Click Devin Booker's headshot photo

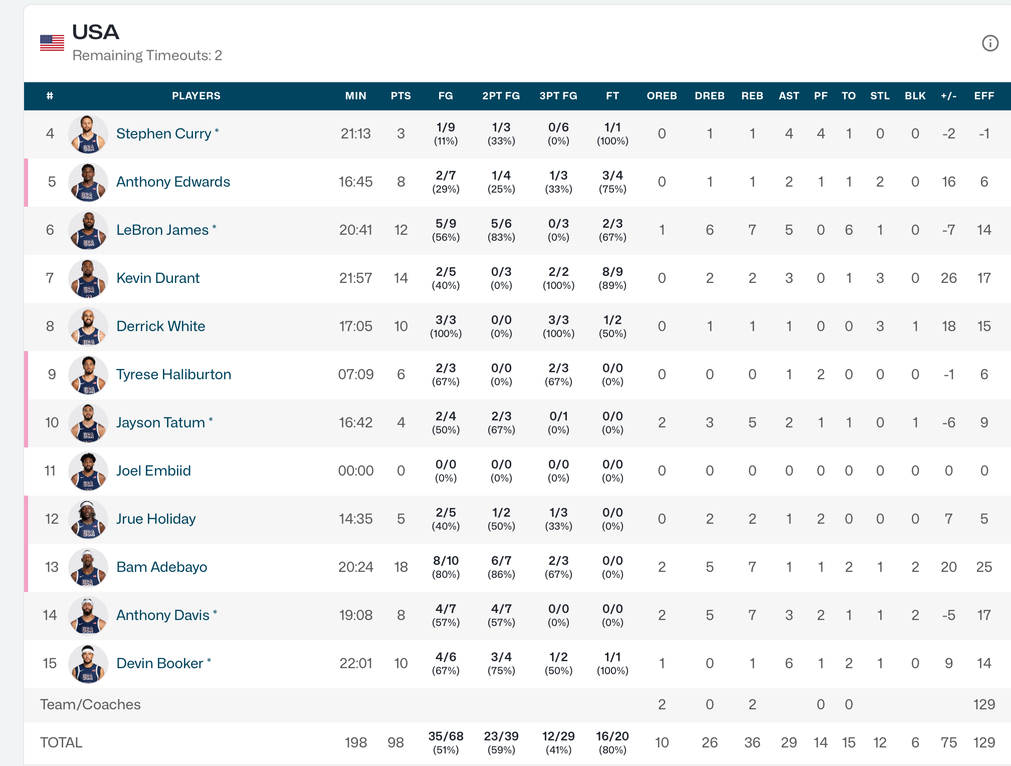pos(88,664)
